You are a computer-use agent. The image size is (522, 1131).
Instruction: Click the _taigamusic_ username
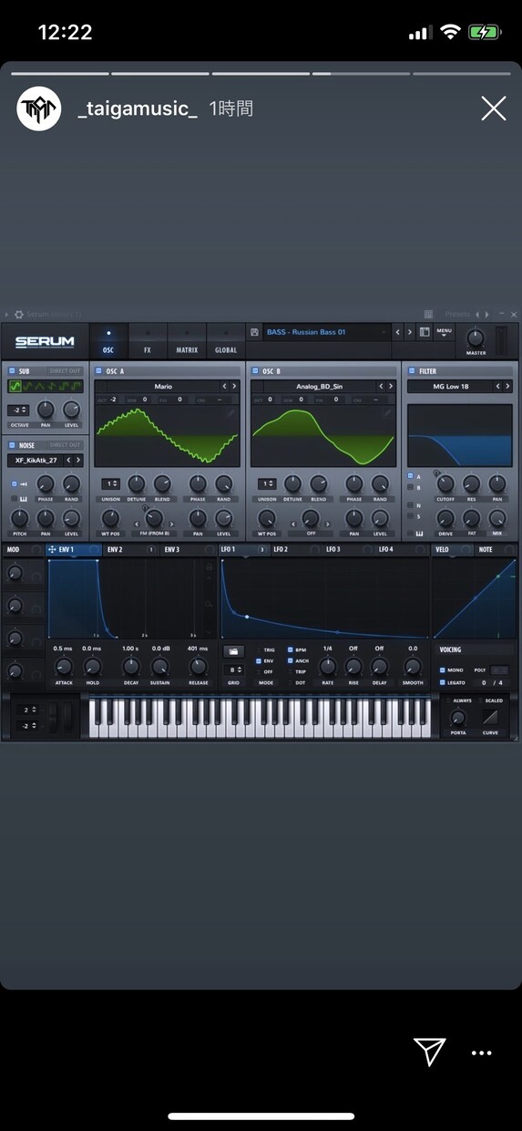click(138, 109)
